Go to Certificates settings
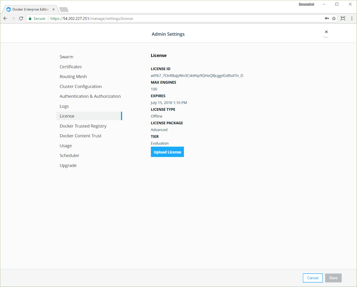The width and height of the screenshot is (357, 287). [x=71, y=67]
